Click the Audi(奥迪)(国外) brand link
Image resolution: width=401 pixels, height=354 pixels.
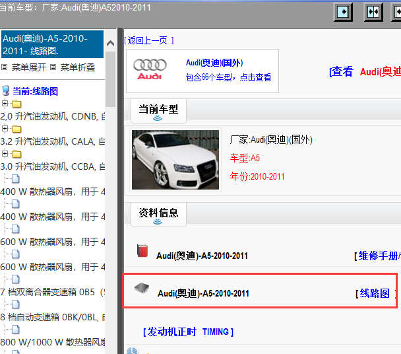click(214, 63)
